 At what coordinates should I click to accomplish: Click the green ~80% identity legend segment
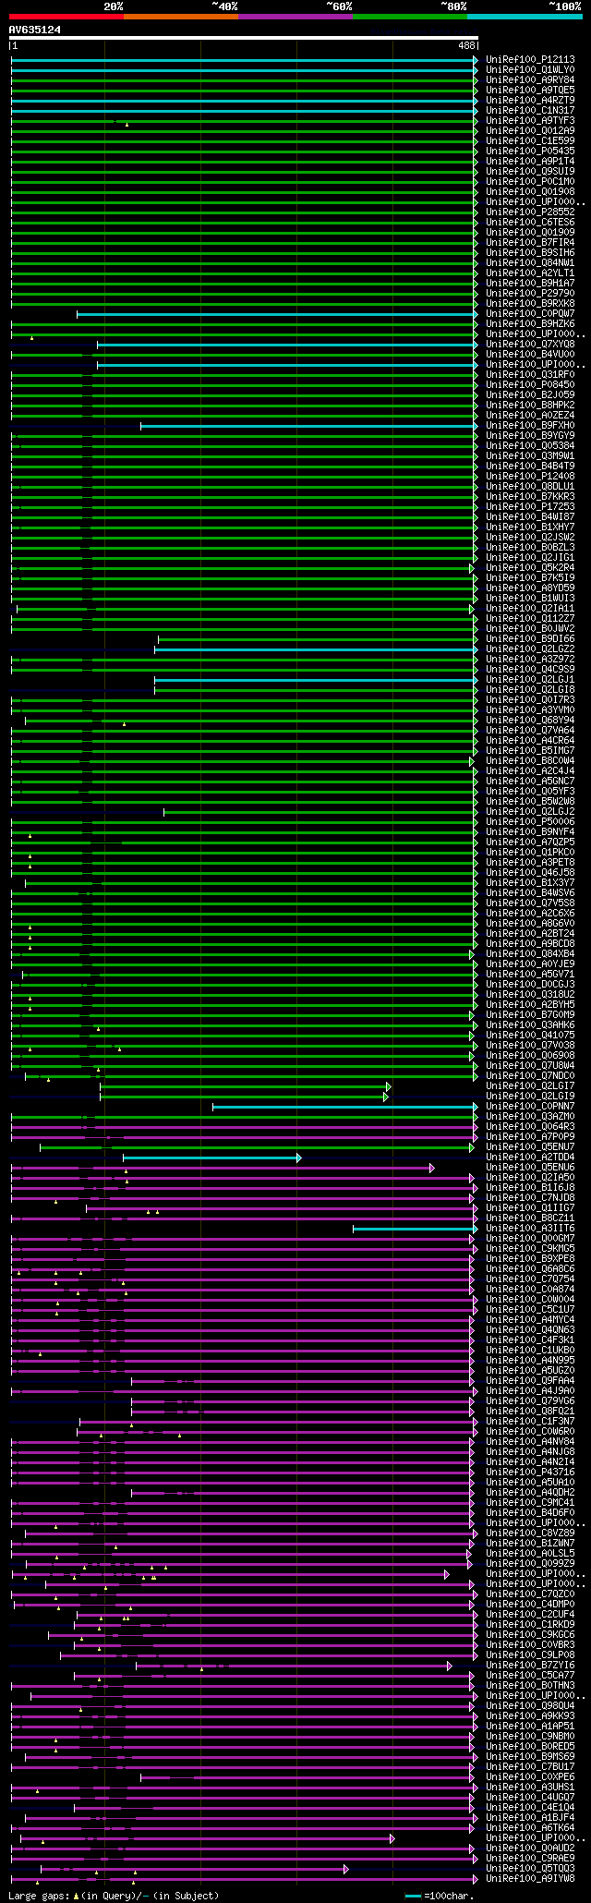pyautogui.click(x=409, y=17)
